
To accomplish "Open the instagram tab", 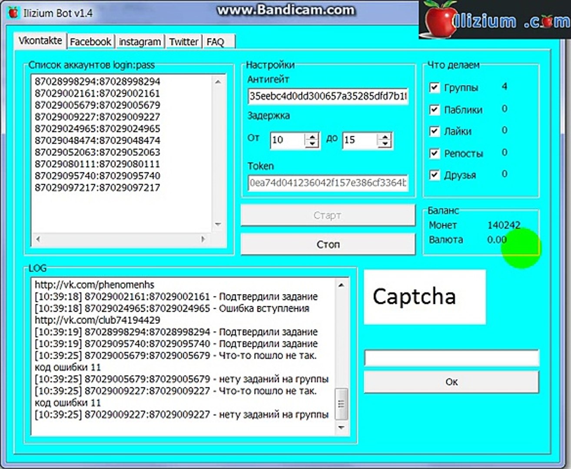I will point(140,42).
